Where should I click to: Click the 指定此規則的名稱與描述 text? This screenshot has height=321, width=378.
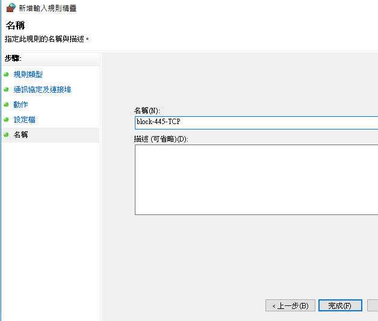(x=47, y=39)
